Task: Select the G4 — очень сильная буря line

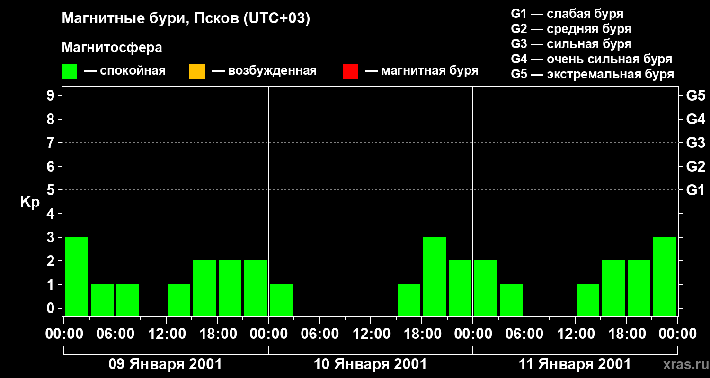Action: coord(592,59)
